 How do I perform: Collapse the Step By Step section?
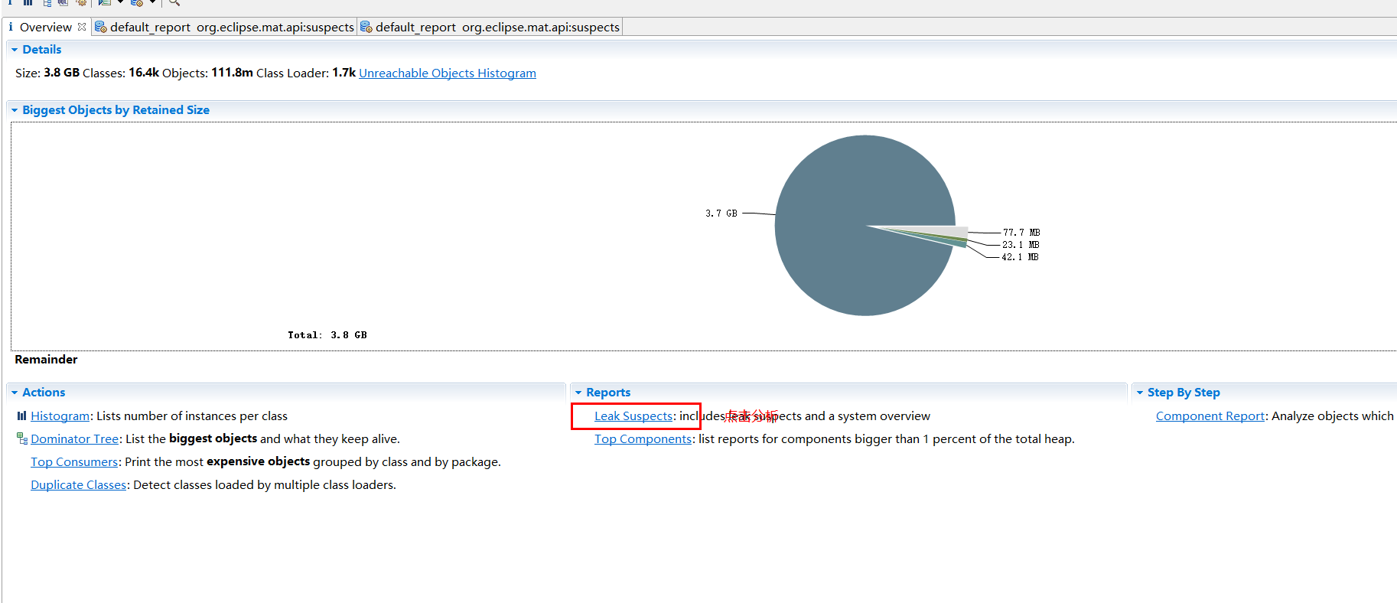(x=1140, y=393)
